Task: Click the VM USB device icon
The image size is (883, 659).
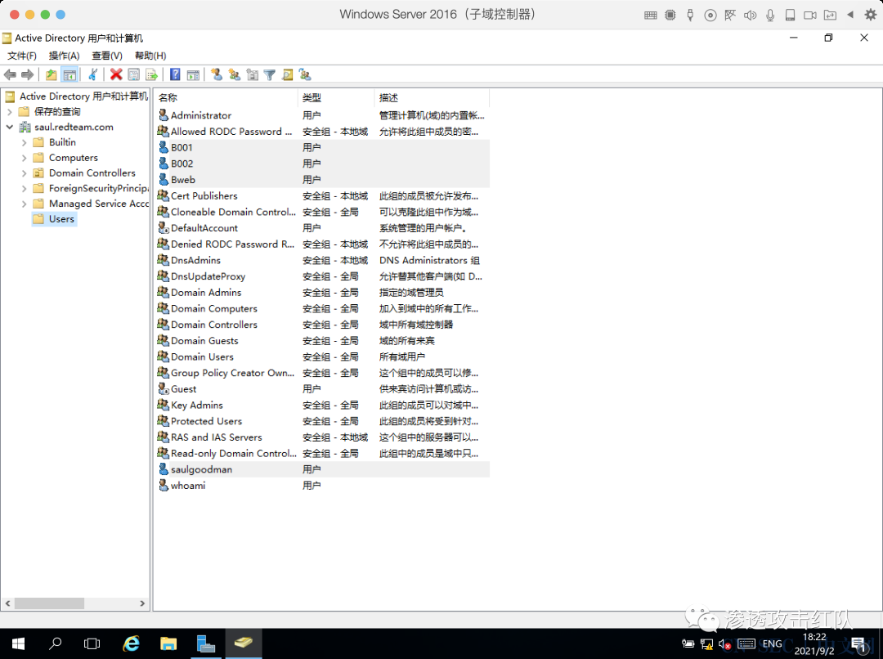Action: coord(690,16)
